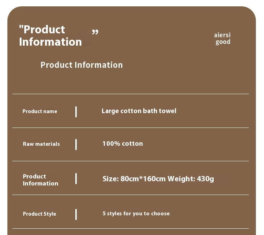Select the "Product Style" label
264x235 pixels.
click(x=39, y=214)
